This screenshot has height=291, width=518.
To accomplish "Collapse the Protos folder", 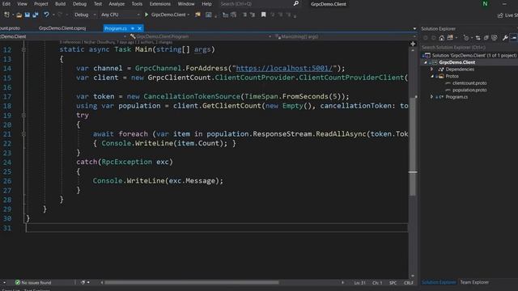I will pos(431,76).
